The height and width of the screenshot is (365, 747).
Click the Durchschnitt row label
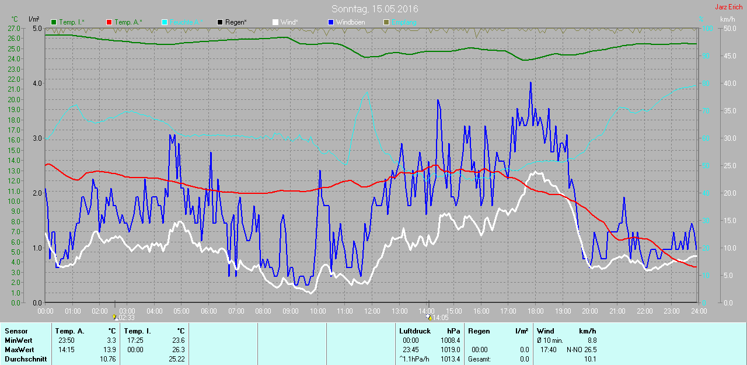(25, 359)
